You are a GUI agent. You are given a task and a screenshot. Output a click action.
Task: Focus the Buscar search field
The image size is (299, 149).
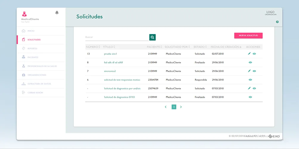click(117, 37)
